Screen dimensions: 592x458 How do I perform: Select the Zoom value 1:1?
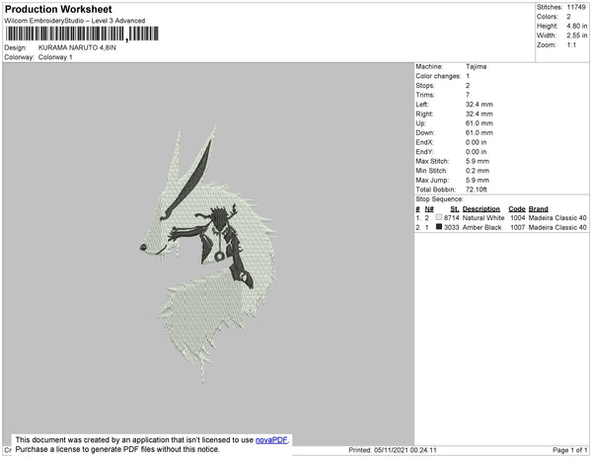point(571,45)
